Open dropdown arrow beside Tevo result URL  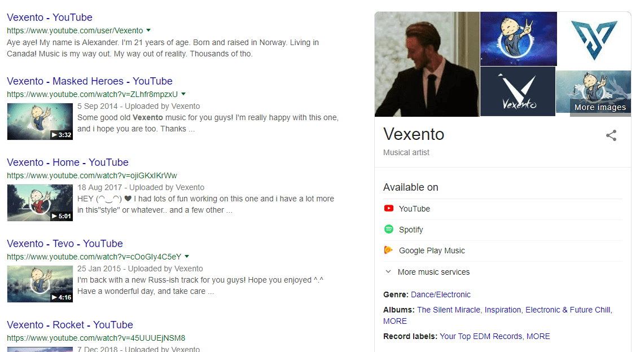[187, 257]
